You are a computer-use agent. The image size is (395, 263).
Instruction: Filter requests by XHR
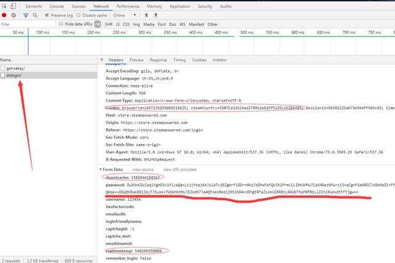click(109, 25)
